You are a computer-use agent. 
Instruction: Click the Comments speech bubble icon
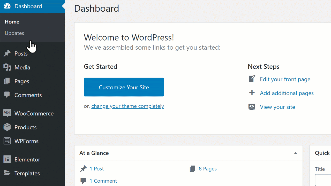pos(7,95)
